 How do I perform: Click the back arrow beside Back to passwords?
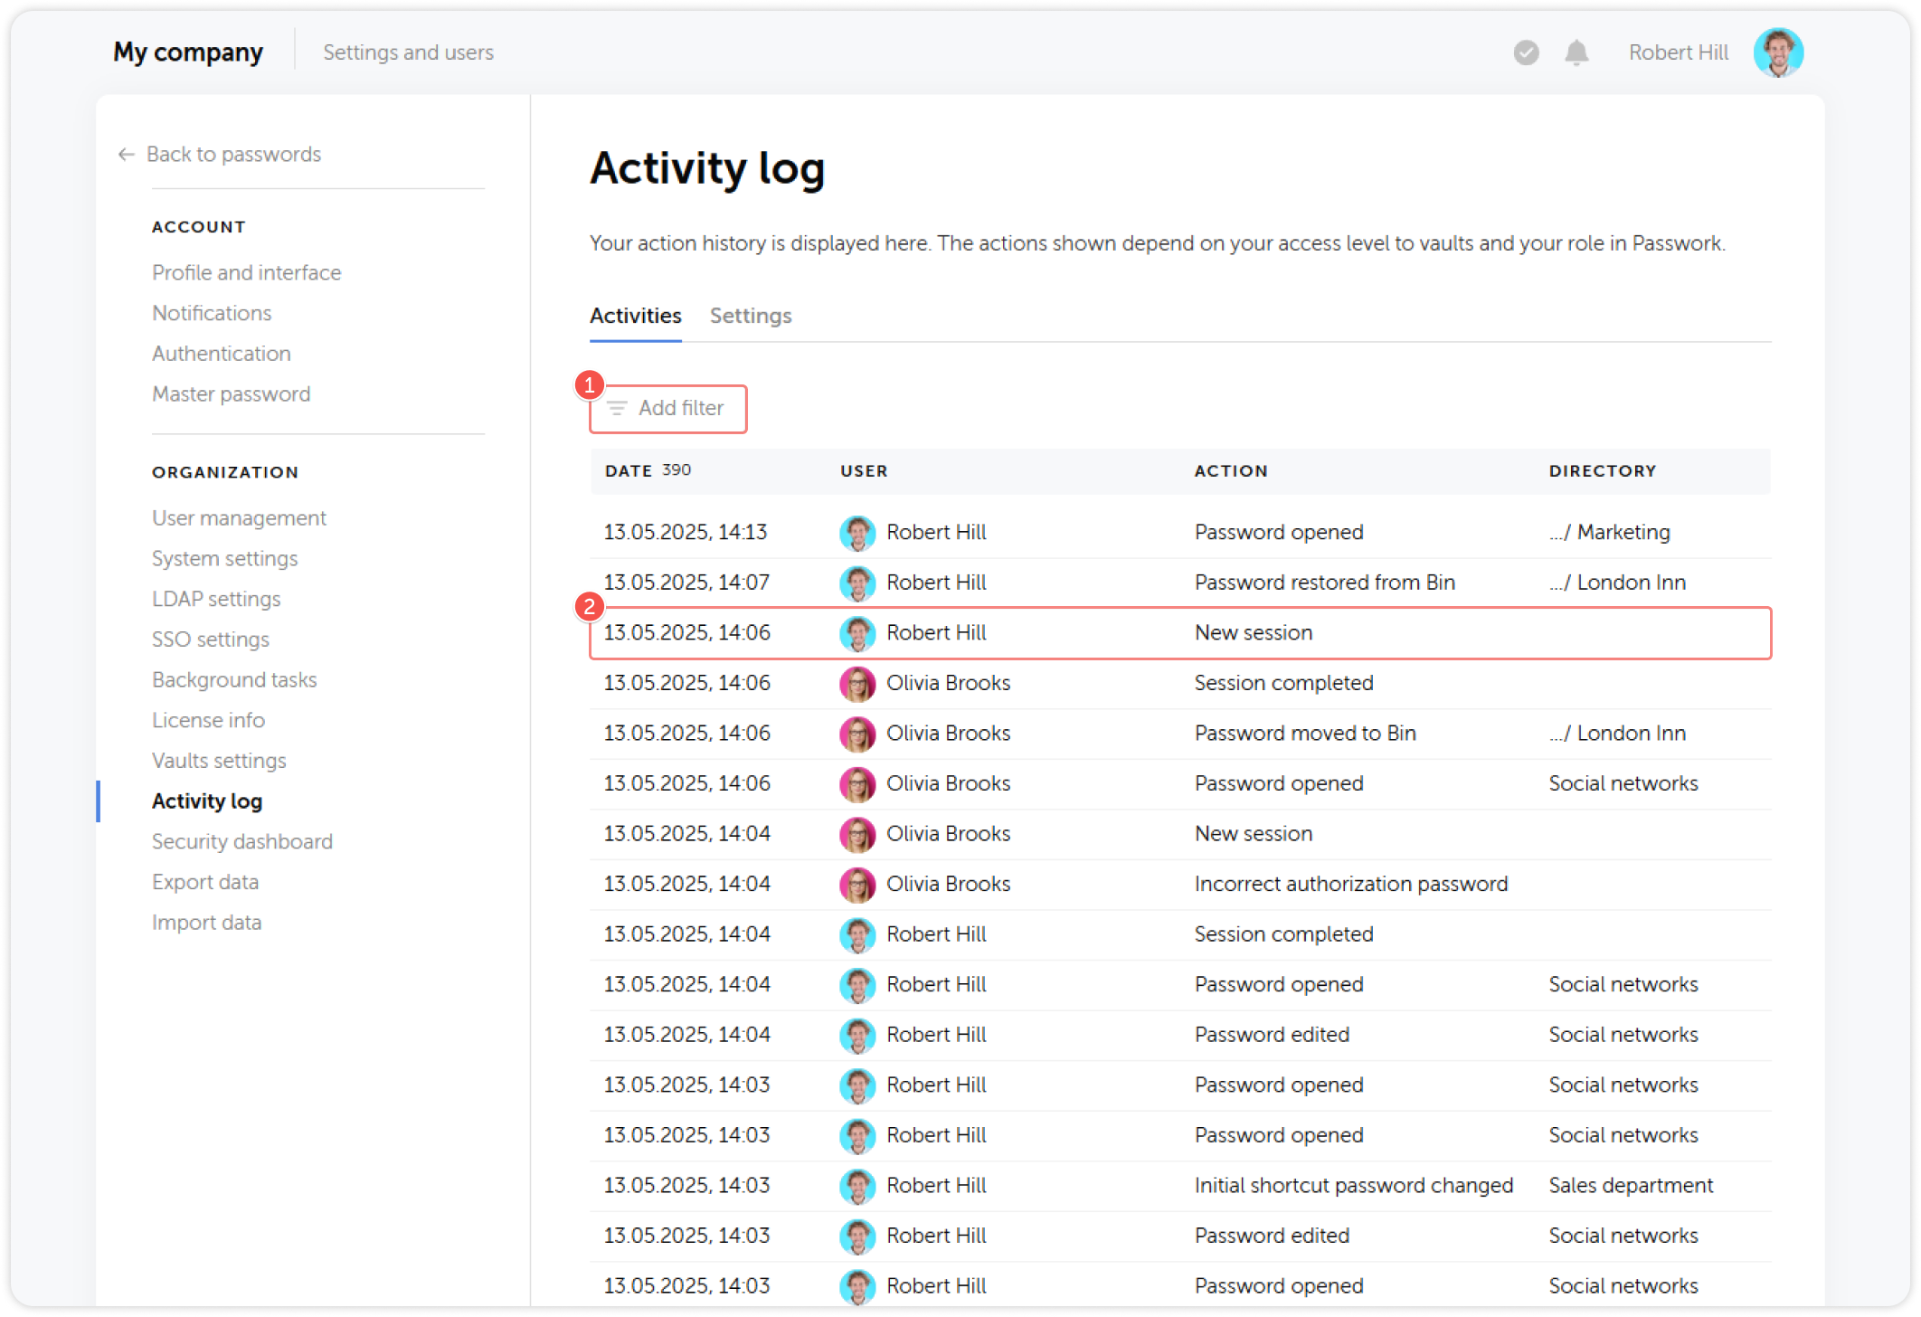125,155
